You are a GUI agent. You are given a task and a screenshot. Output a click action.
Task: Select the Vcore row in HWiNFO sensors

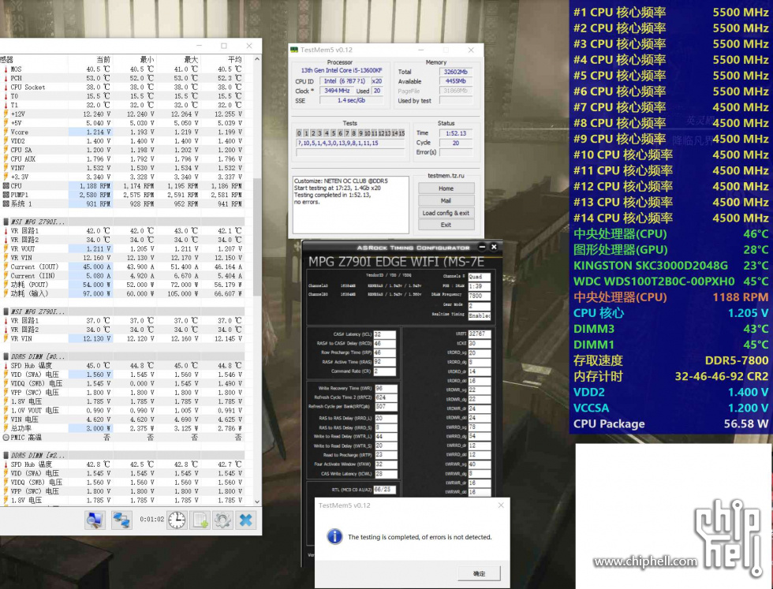[x=122, y=132]
